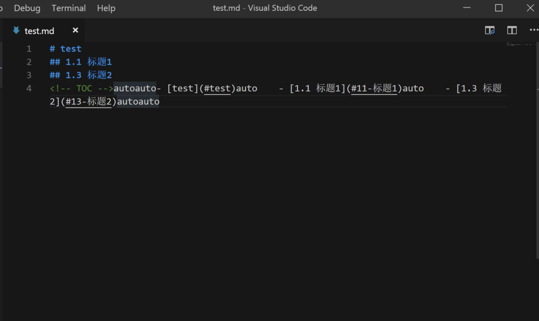Follow the #test anchor link

(217, 88)
